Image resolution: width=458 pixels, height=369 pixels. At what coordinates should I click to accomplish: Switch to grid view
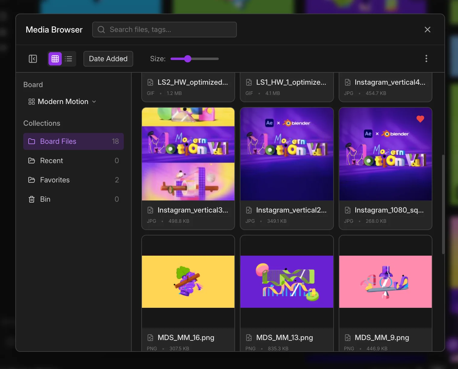(x=55, y=59)
